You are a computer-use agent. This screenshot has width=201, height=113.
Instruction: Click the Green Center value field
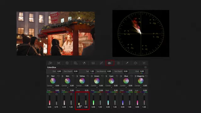(x=101, y=85)
